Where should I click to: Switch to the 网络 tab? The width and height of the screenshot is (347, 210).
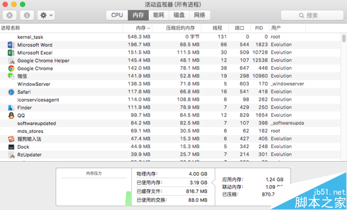[x=200, y=15]
